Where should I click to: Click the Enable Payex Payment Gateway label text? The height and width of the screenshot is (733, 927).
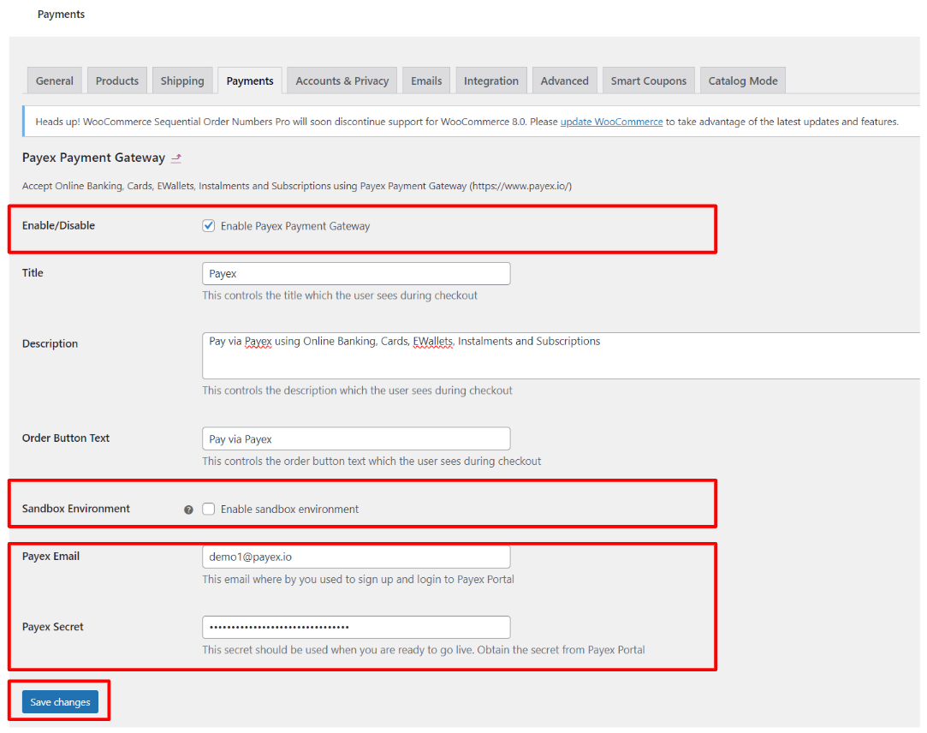click(295, 226)
